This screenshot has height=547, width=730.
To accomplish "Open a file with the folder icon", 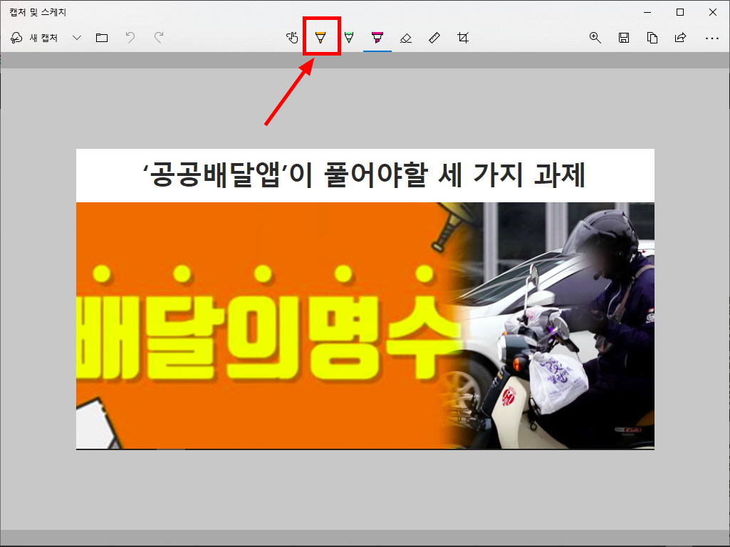I will [x=102, y=38].
